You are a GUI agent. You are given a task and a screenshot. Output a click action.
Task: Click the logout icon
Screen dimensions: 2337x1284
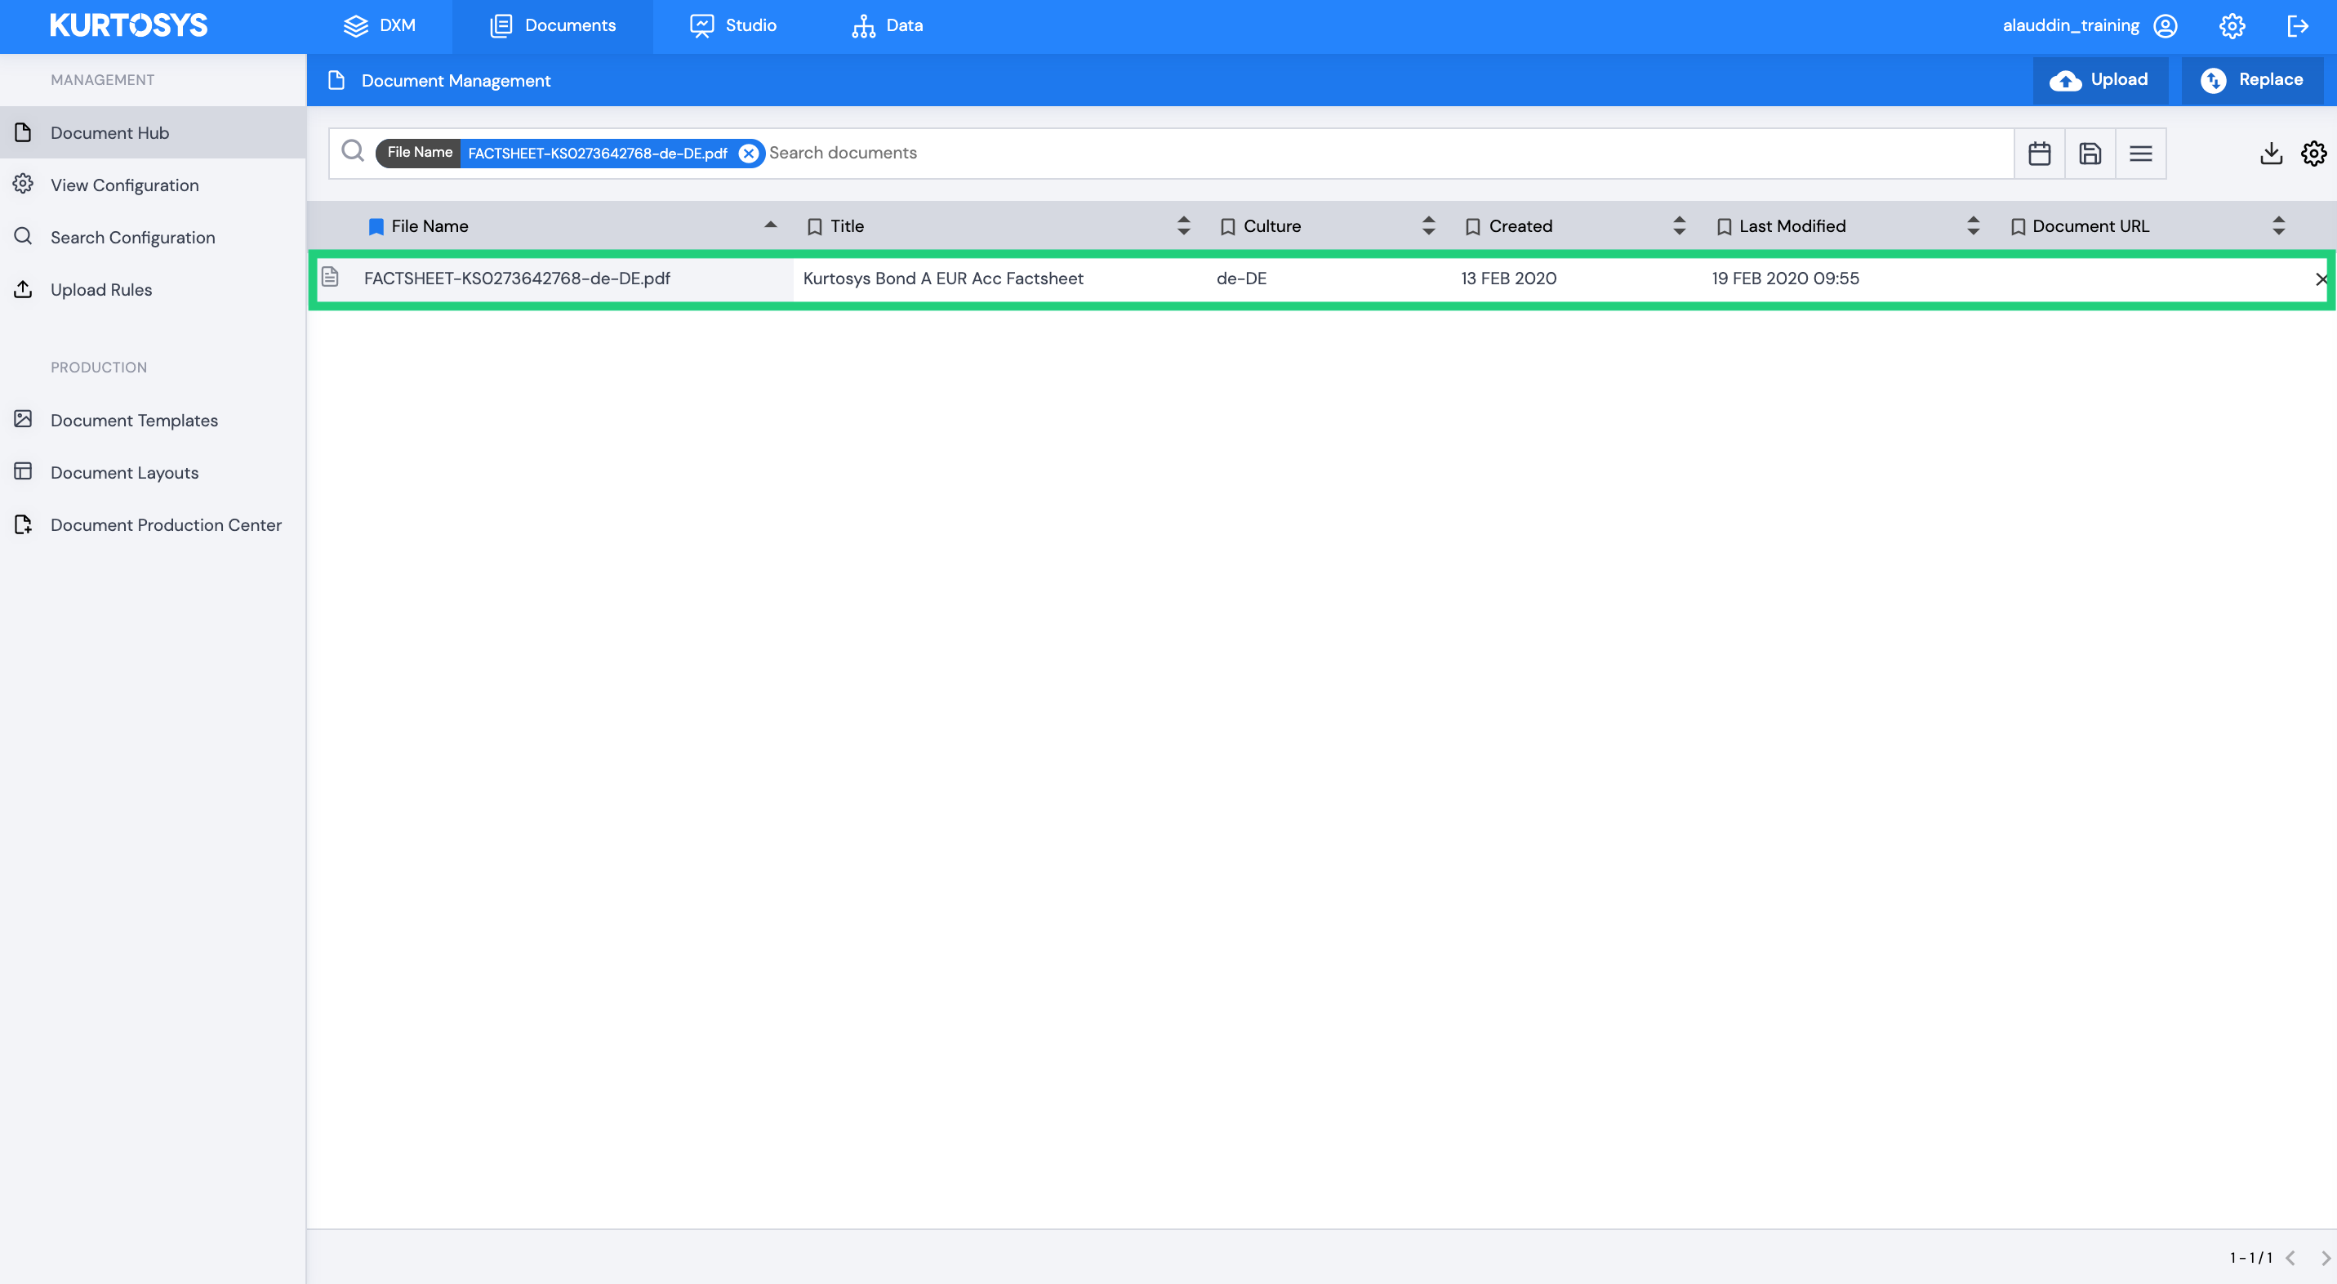pyautogui.click(x=2297, y=25)
